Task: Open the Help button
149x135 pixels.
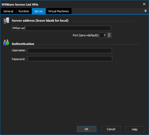Action: [135, 129]
